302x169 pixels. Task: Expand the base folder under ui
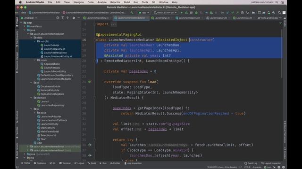(34, 113)
